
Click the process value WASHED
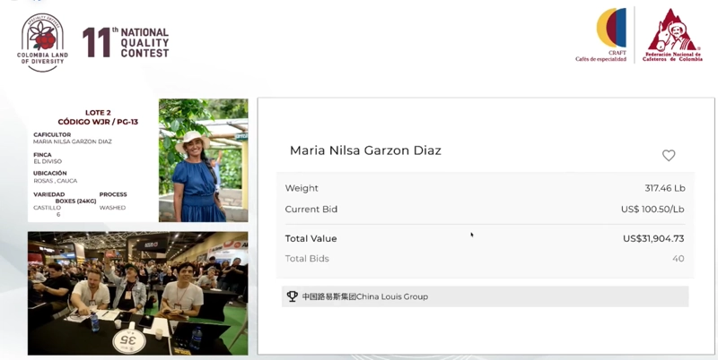click(112, 208)
